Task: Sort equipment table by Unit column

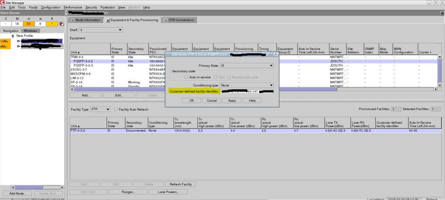Action: [90, 49]
